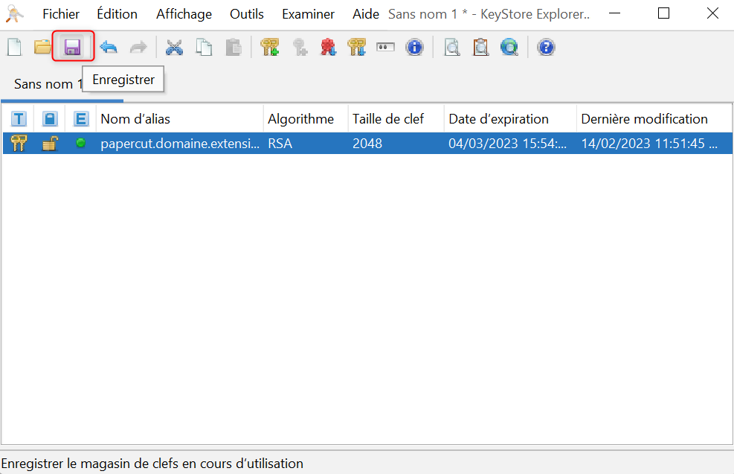The image size is (734, 474).
Task: Open help using the blue question mark icon
Action: (x=547, y=48)
